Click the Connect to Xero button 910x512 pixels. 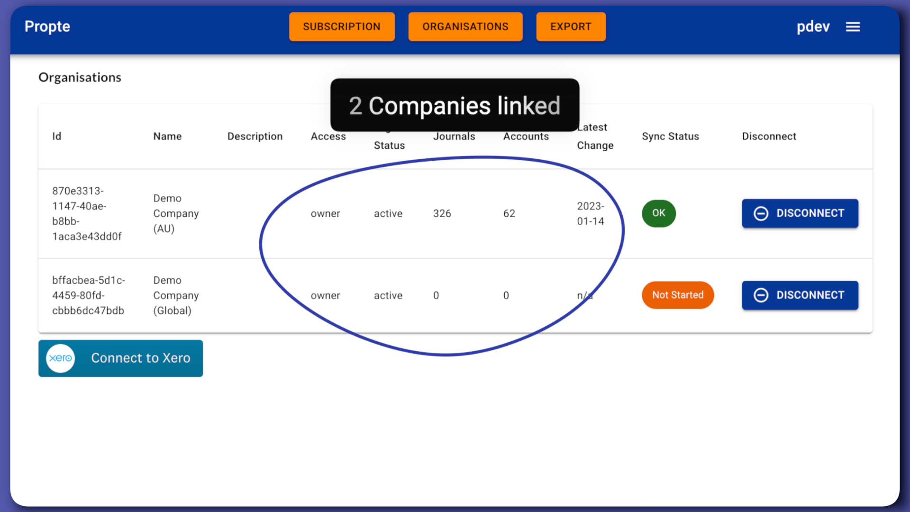tap(120, 357)
